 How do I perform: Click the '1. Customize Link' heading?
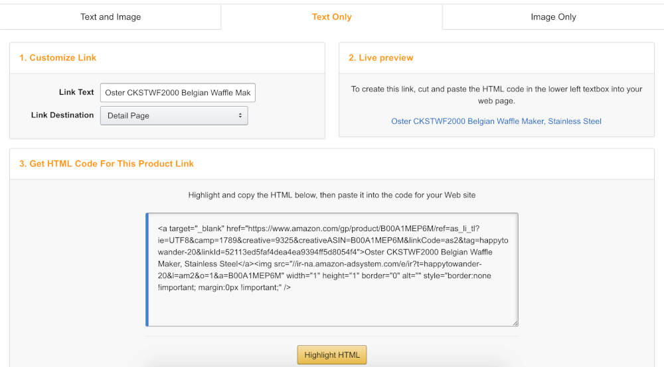coord(58,58)
